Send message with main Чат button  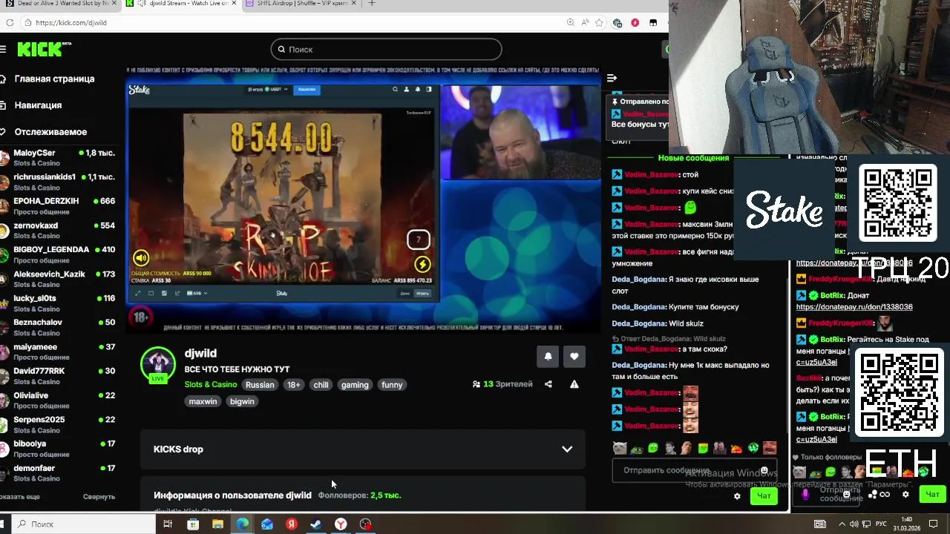[764, 495]
